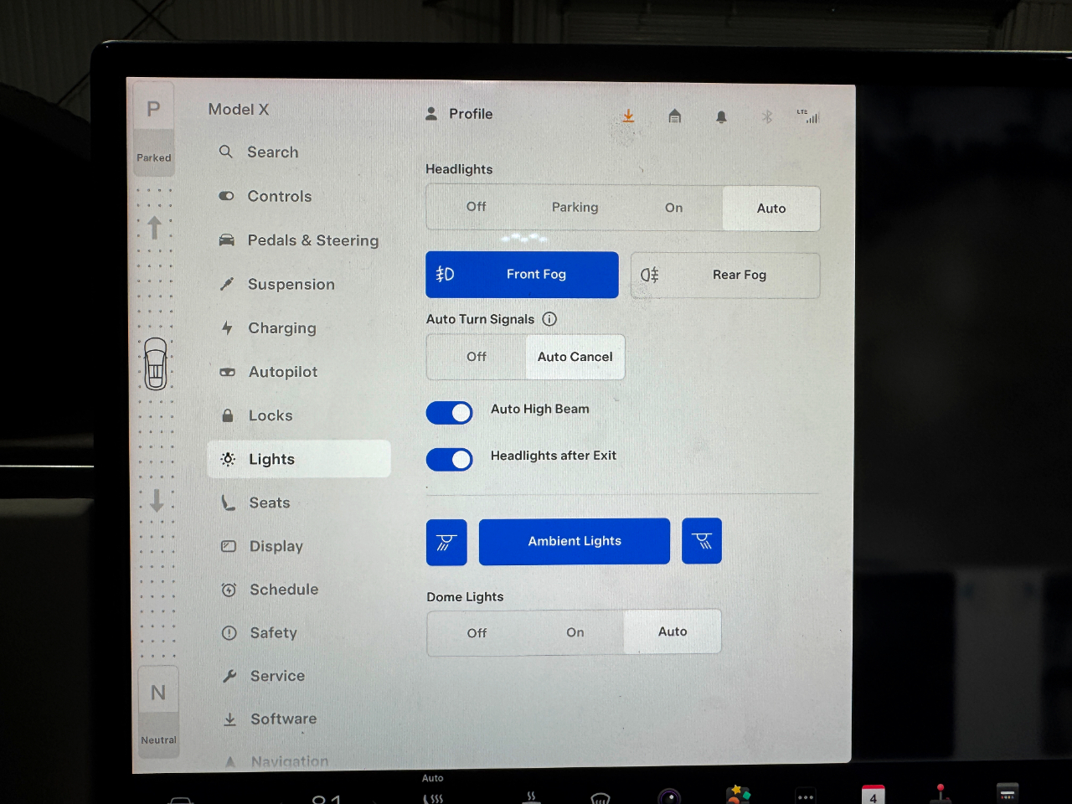
Task: Disable Headlights after Exit switch
Action: pyautogui.click(x=450, y=459)
